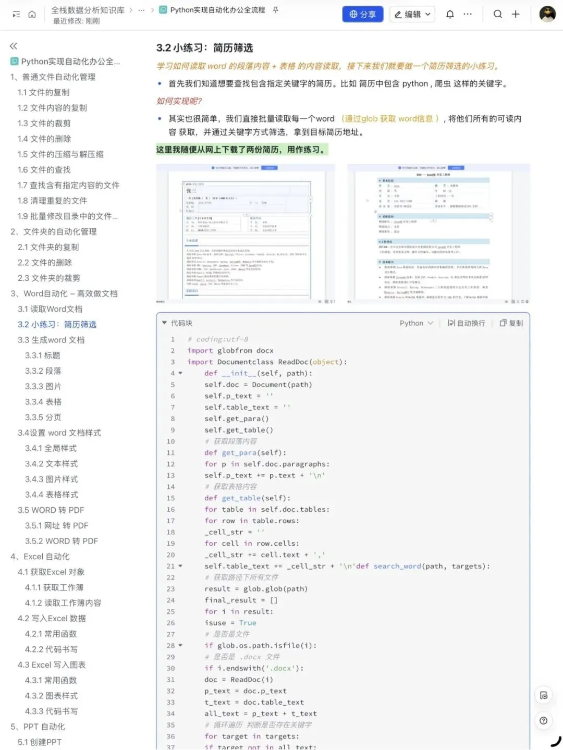
Task: Open the first resume screenshot thumbnail
Action: click(x=246, y=234)
